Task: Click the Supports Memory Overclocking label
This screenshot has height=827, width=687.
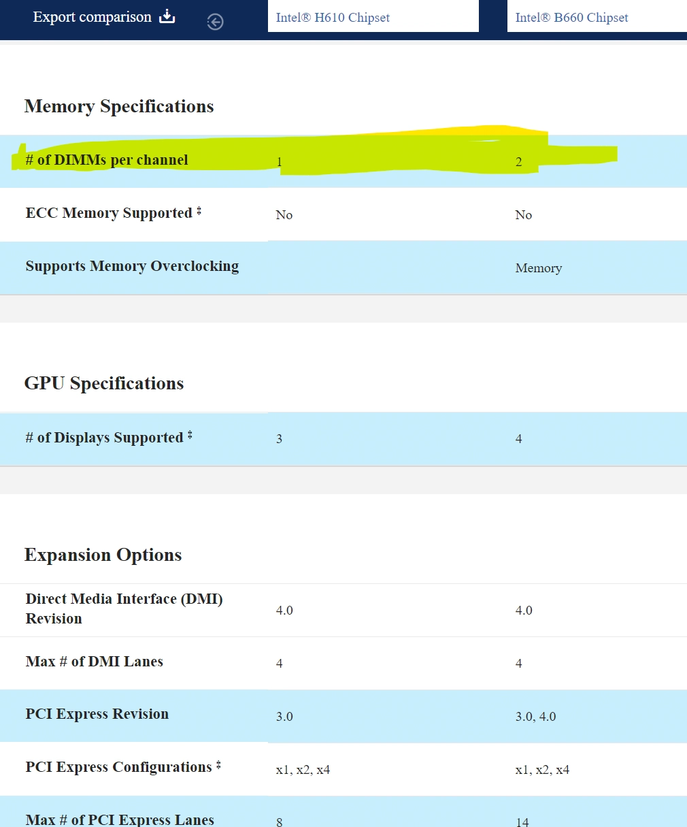Action: coord(132,266)
